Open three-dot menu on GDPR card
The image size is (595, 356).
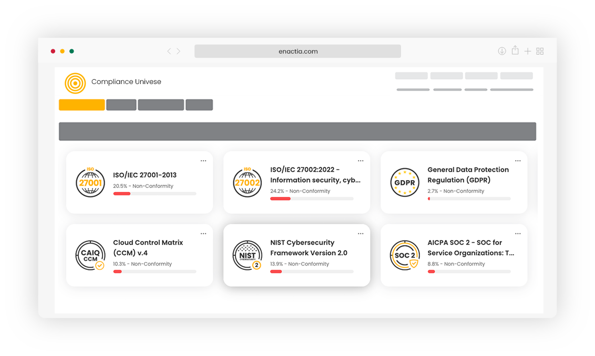click(x=518, y=161)
